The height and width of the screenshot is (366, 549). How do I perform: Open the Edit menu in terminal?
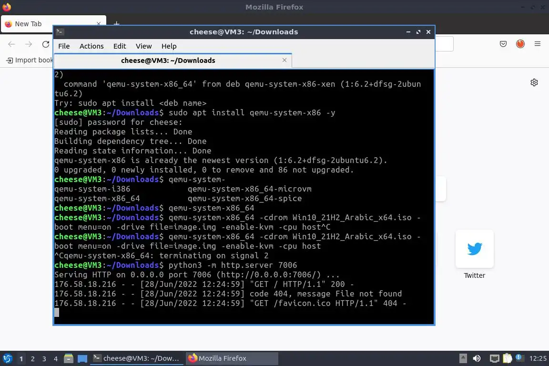tap(120, 46)
